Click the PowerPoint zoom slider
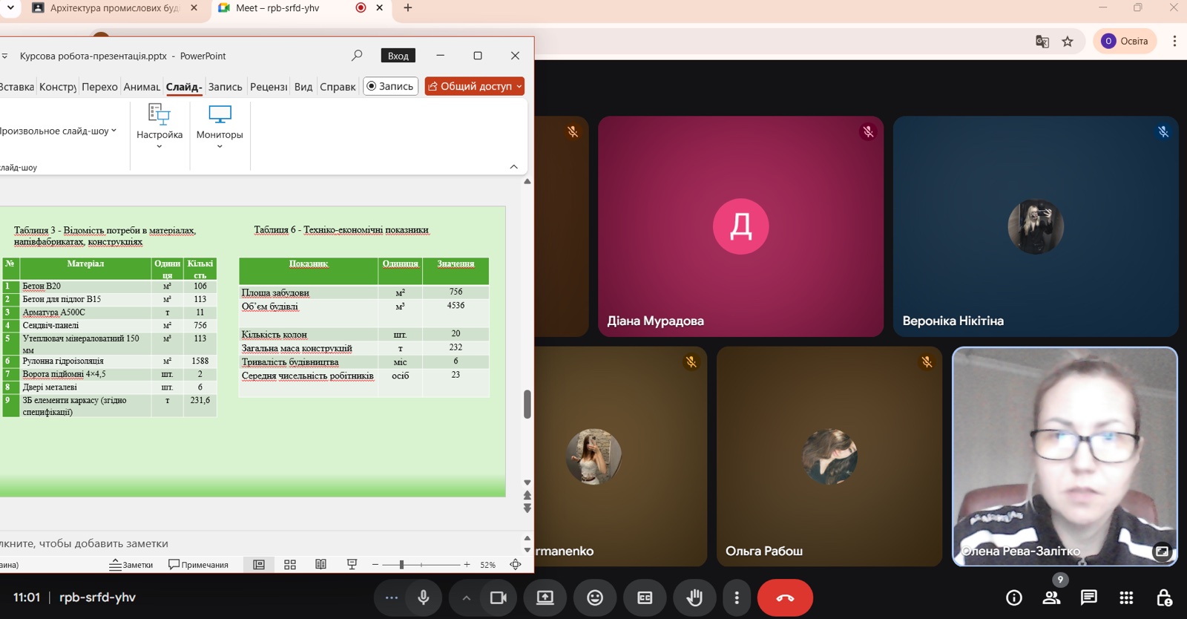The height and width of the screenshot is (619, 1187). click(421, 565)
